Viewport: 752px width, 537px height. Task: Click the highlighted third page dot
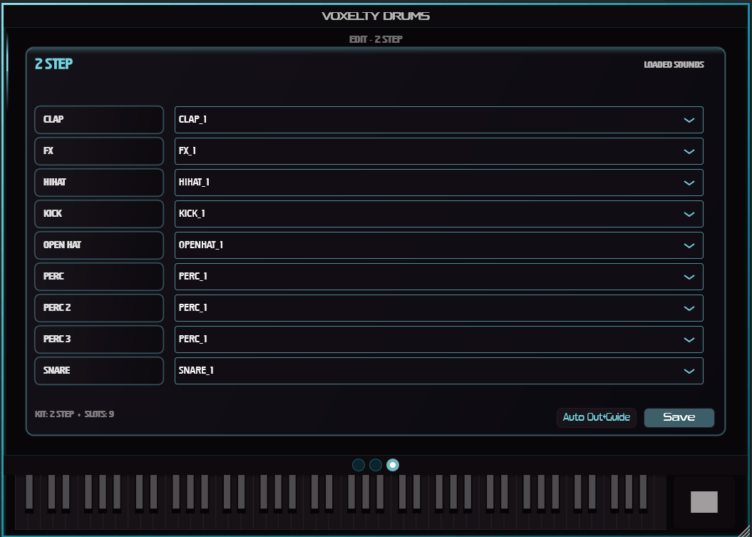(x=393, y=464)
